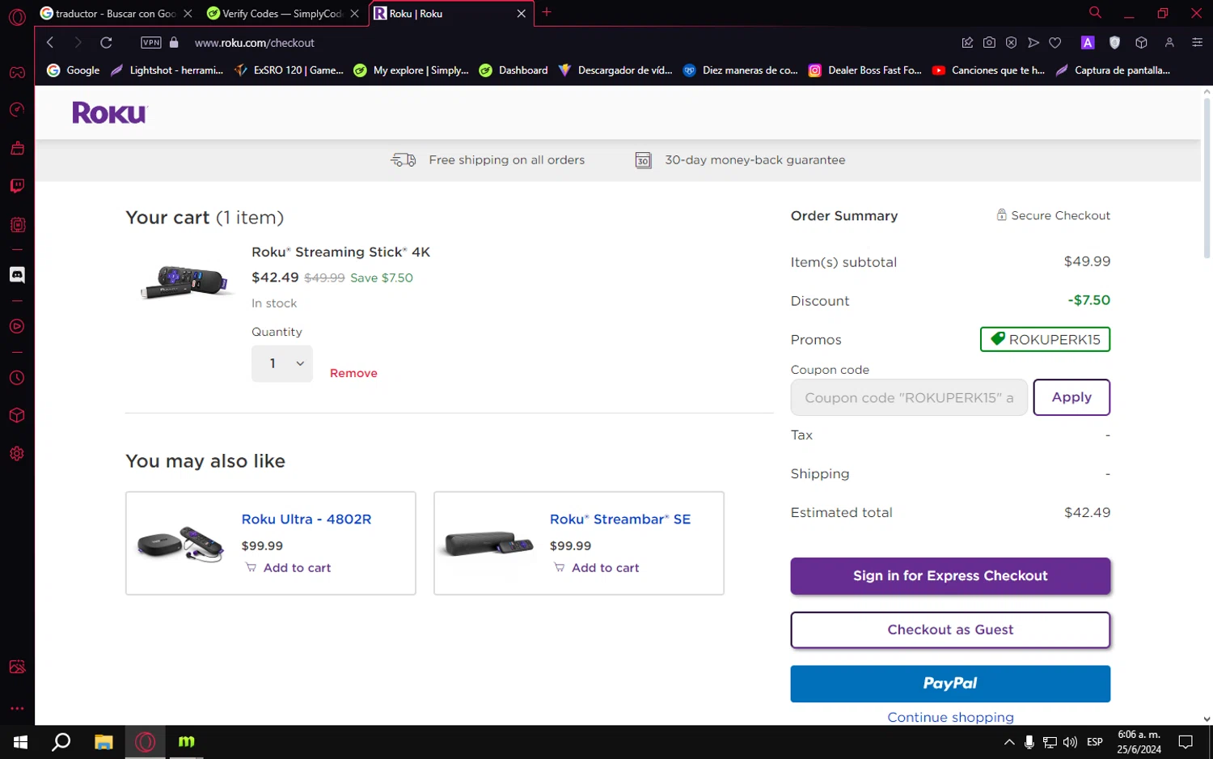Image resolution: width=1213 pixels, height=759 pixels.
Task: Open the notification center icon
Action: click(x=1186, y=742)
